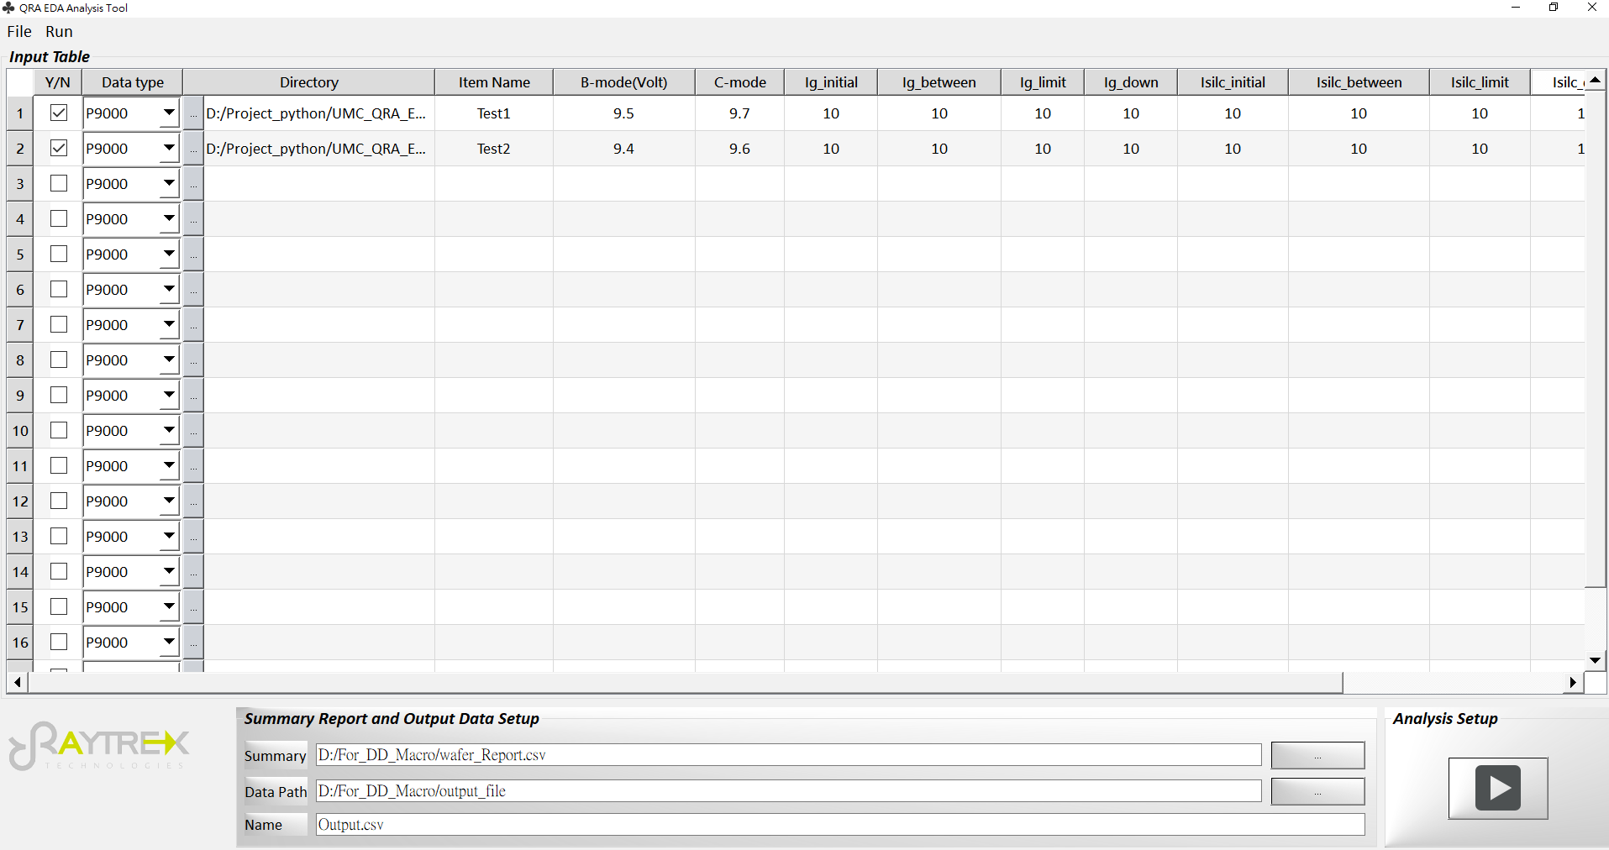
Task: Edit the Summary path input field
Action: click(x=788, y=755)
